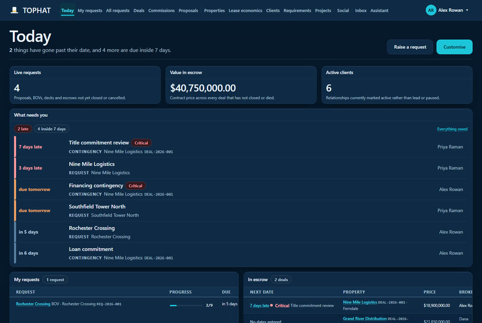Click the 1 request pill
Viewport: 482px width, 323px height.
tap(55, 280)
